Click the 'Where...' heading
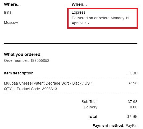The image size is (143, 129). click(12, 4)
